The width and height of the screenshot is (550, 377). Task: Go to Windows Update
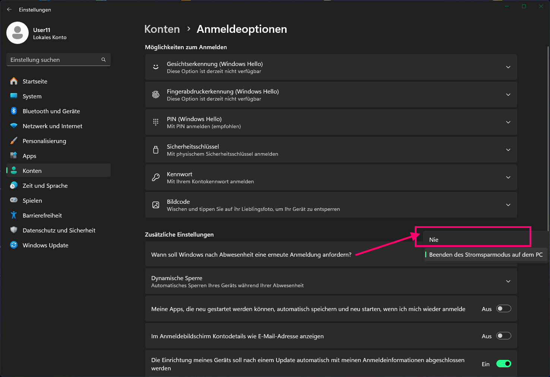59,245
